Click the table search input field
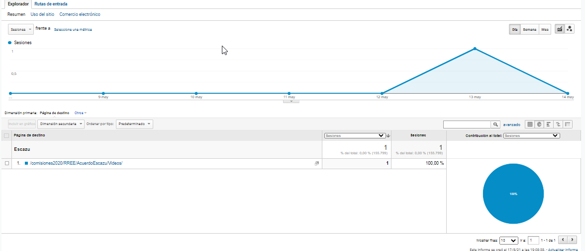This screenshot has width=585, height=251. pyautogui.click(x=467, y=125)
